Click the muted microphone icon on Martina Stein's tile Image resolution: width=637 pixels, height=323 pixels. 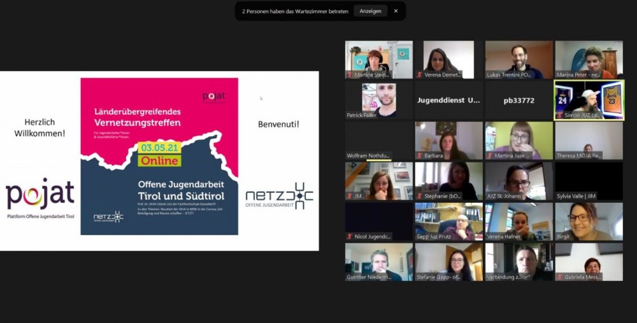tap(349, 75)
